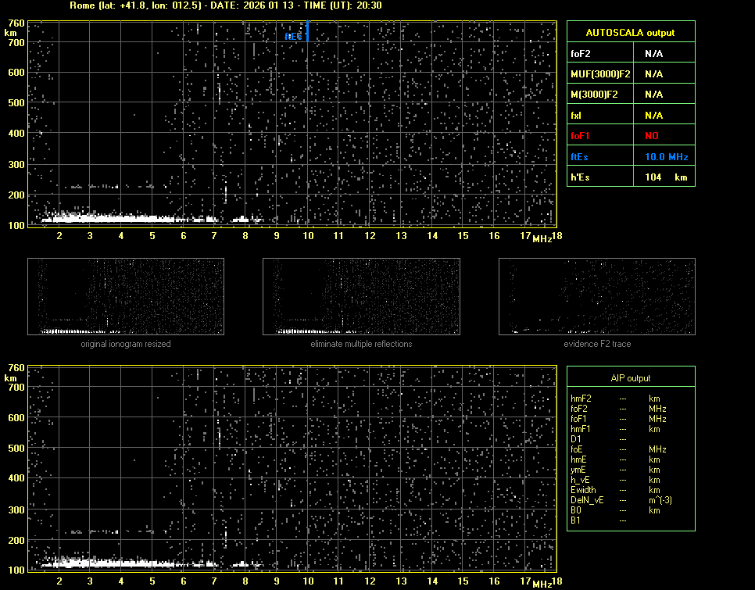Open the 'eliminate multiple reflections' thumbnail
The image size is (755, 590).
pyautogui.click(x=361, y=296)
